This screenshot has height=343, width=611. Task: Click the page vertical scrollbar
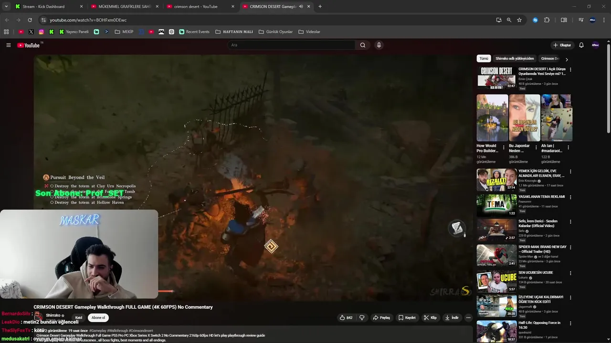tap(608, 88)
